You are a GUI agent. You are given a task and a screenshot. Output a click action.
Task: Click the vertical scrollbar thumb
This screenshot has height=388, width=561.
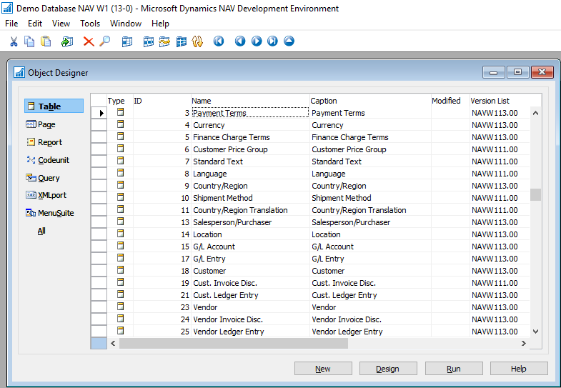[535, 194]
